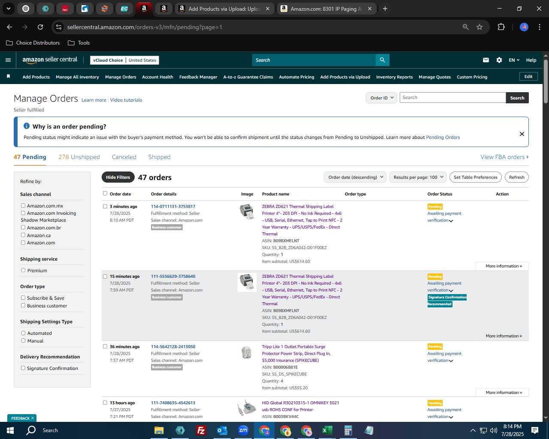View site information icon in address bar

pyautogui.click(x=59, y=27)
